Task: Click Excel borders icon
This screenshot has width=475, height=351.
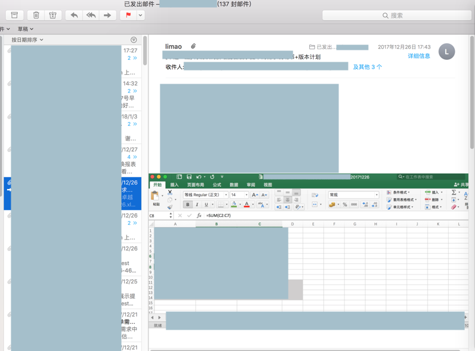Action: tap(221, 205)
